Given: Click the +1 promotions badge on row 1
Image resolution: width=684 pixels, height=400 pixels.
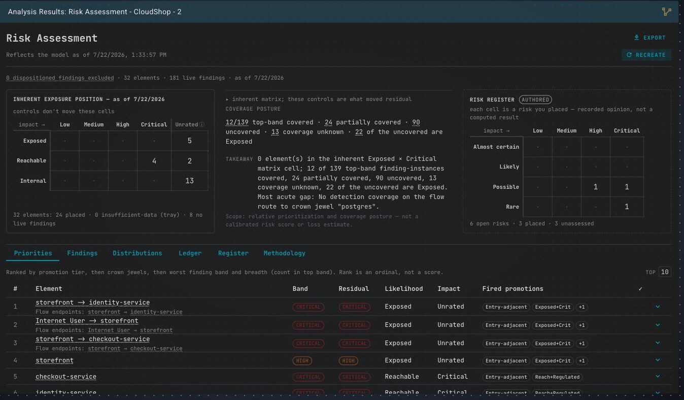Looking at the screenshot, I should tap(582, 307).
